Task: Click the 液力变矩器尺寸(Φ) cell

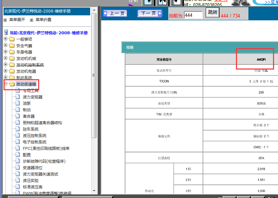Action: coord(164,92)
